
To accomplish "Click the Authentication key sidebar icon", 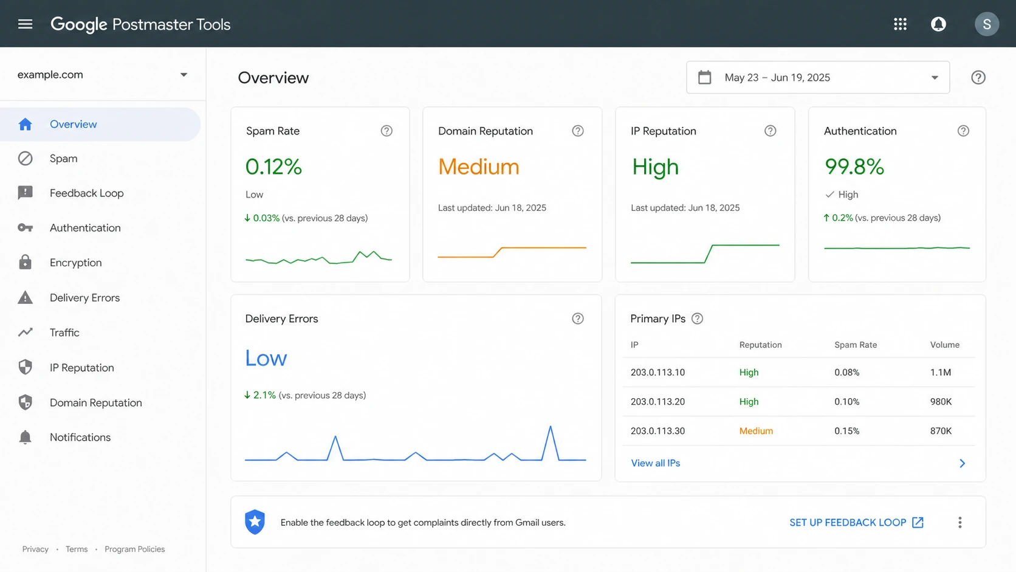I will coord(25,228).
